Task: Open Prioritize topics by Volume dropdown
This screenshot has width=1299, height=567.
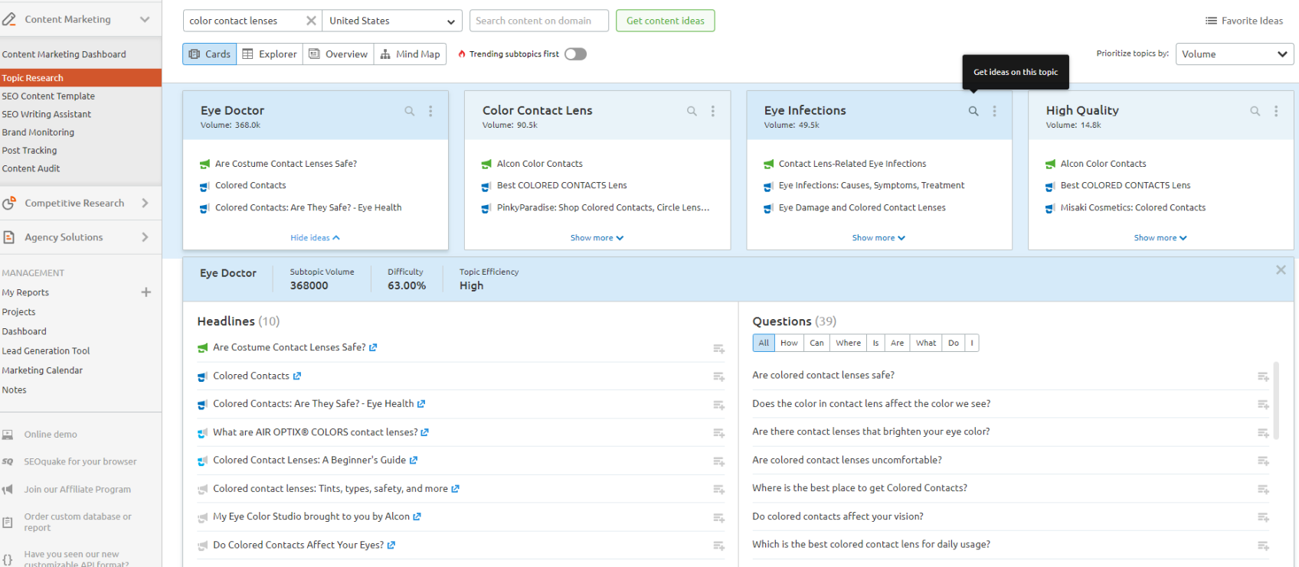Action: pyautogui.click(x=1234, y=54)
